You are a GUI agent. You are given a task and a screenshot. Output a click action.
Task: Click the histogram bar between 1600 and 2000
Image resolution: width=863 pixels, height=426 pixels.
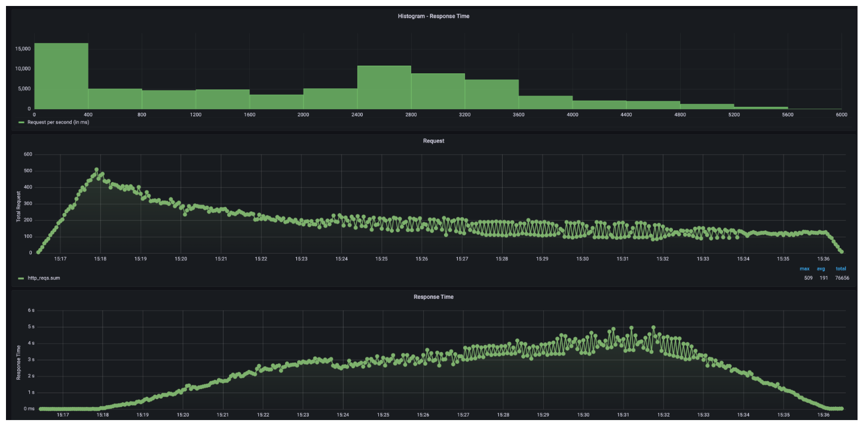tap(276, 102)
